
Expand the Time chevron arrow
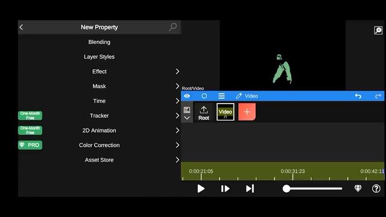(177, 101)
